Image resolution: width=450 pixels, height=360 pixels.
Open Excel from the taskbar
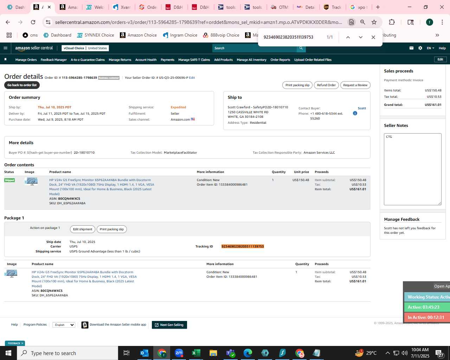[196, 353]
